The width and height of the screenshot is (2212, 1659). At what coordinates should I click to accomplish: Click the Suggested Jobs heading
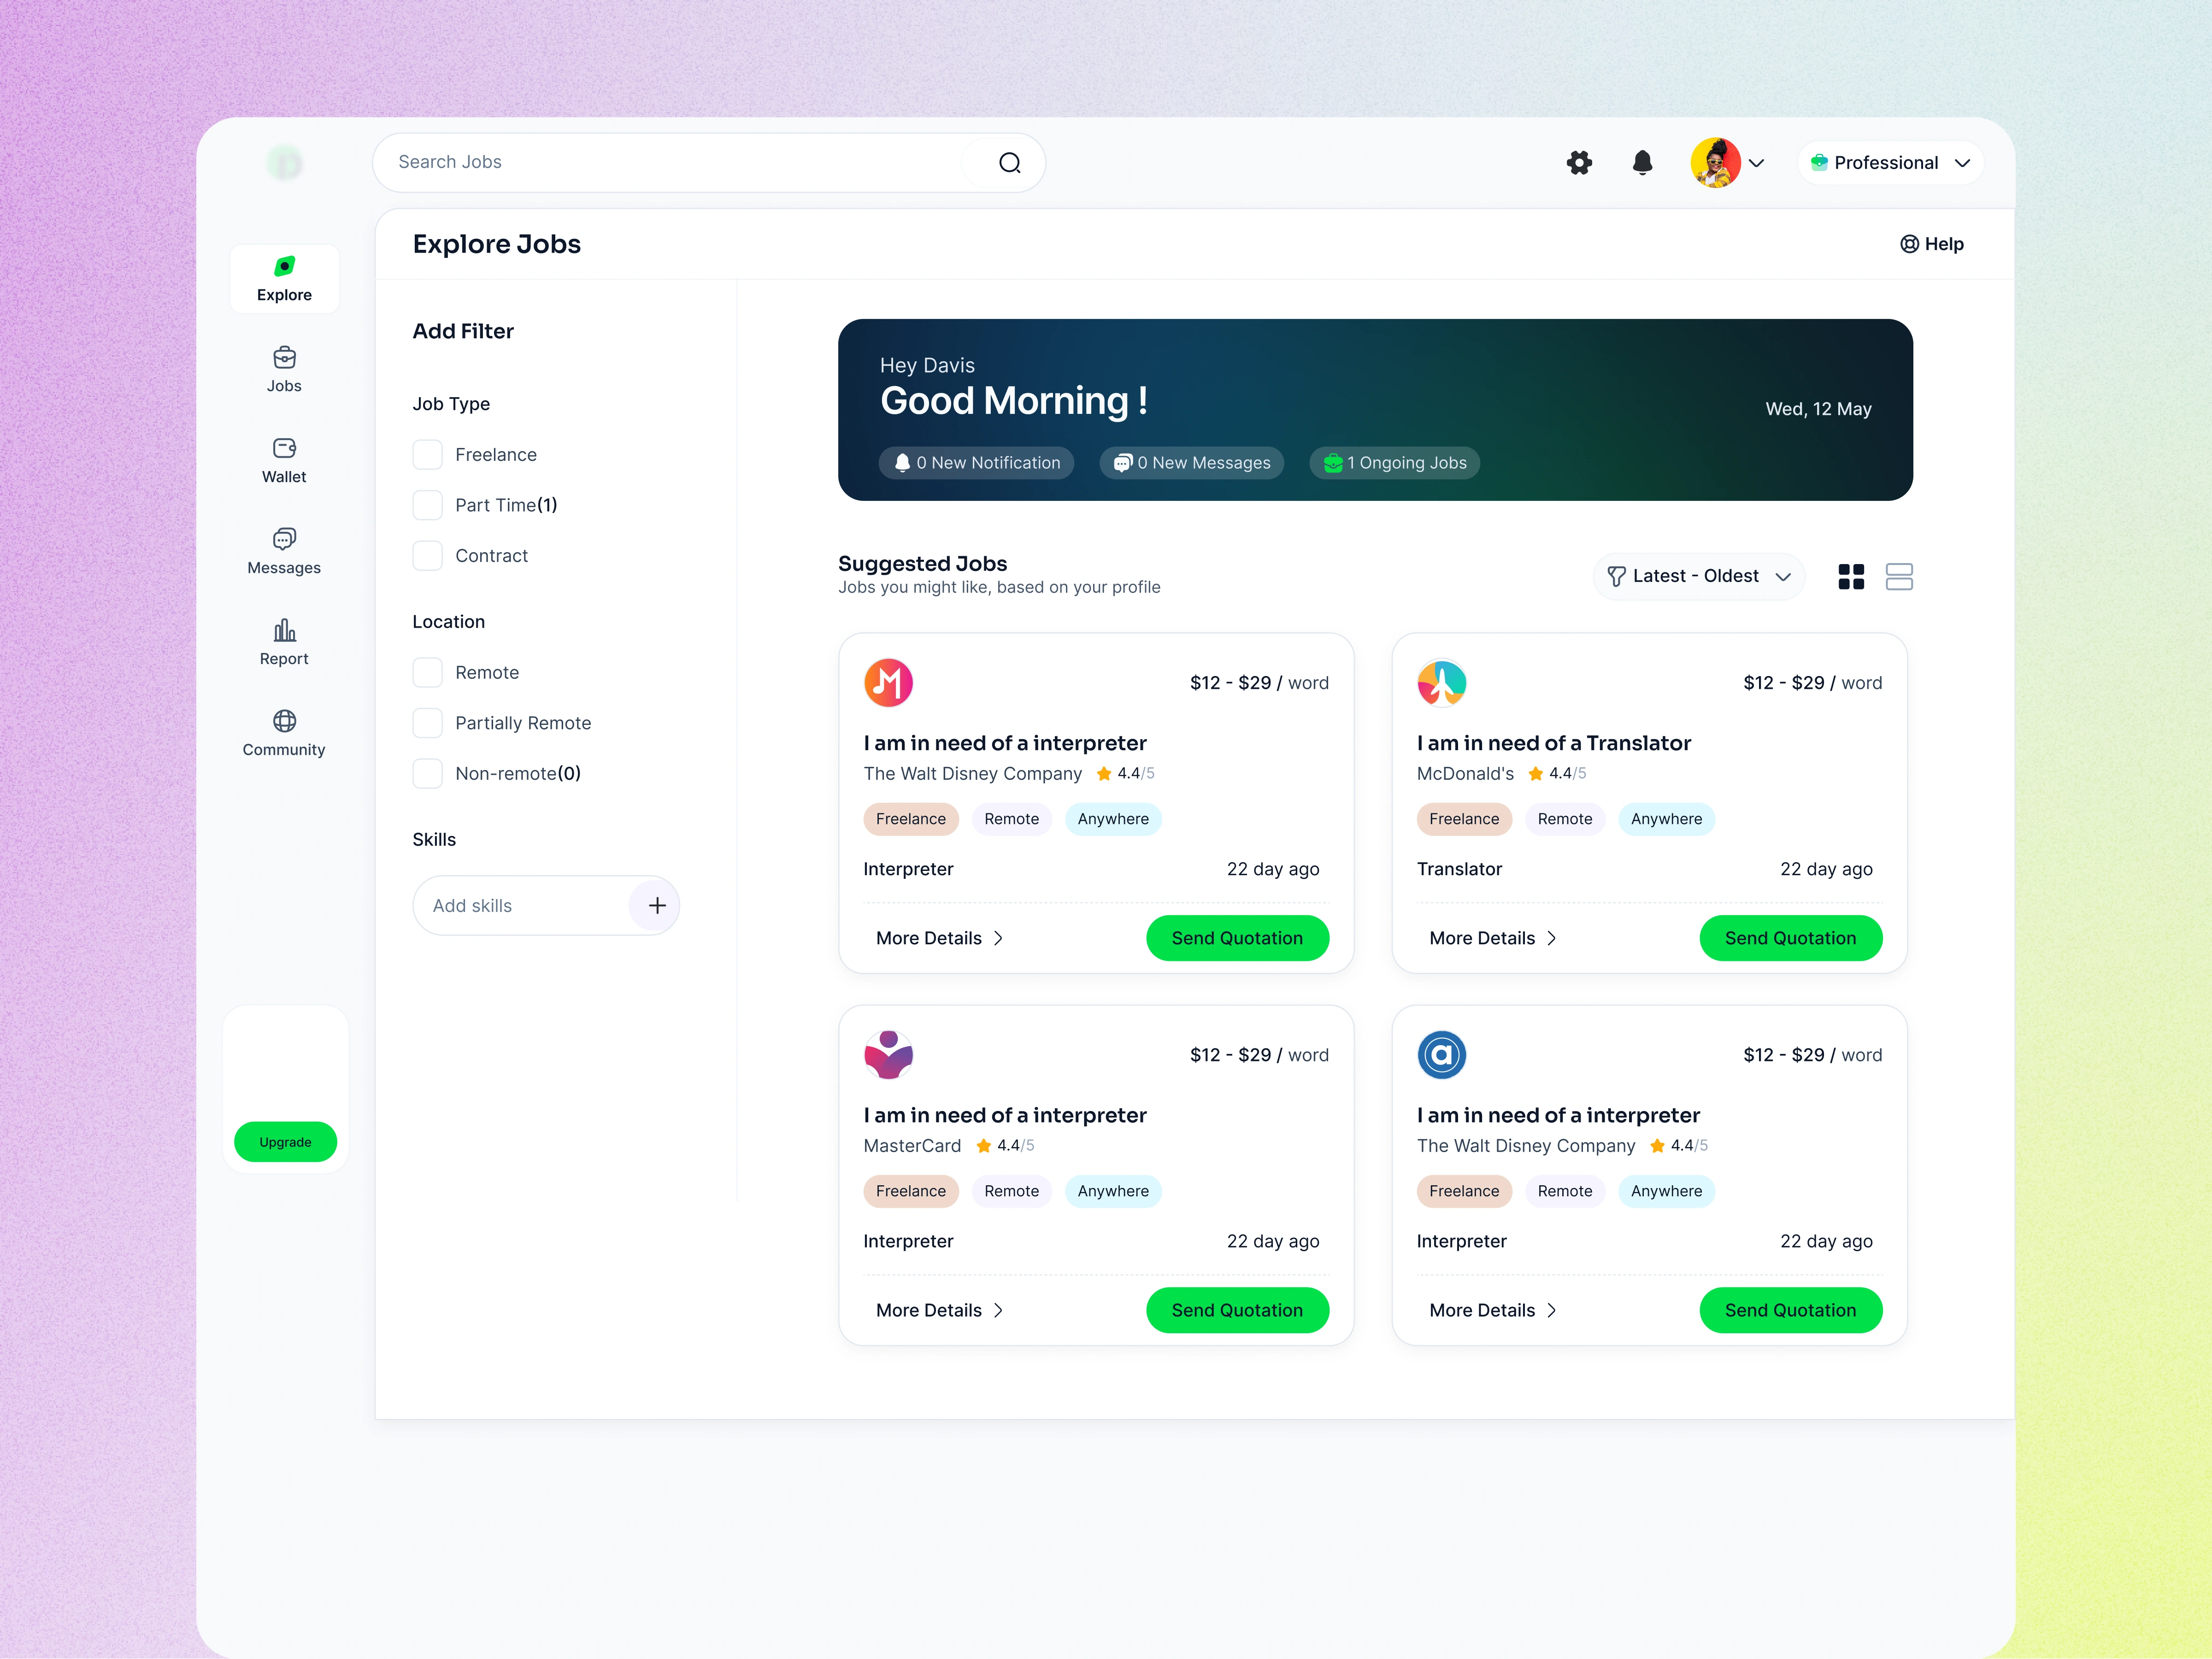[922, 564]
